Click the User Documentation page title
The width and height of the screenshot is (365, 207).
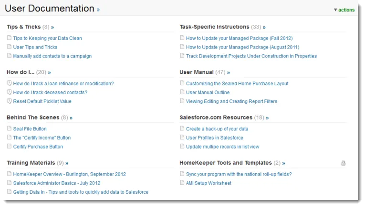click(x=50, y=9)
